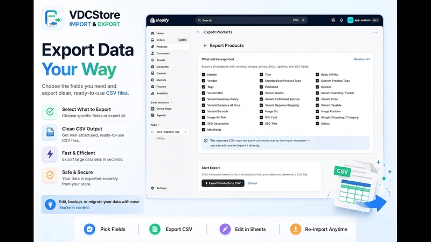Click the Home sidebar icon

(152, 33)
